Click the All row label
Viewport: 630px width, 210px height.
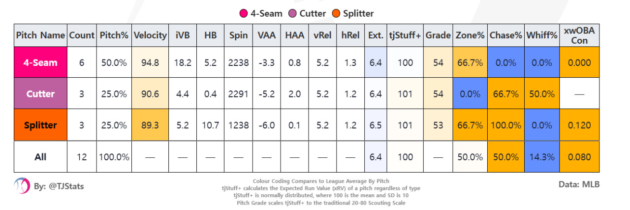[x=40, y=157]
